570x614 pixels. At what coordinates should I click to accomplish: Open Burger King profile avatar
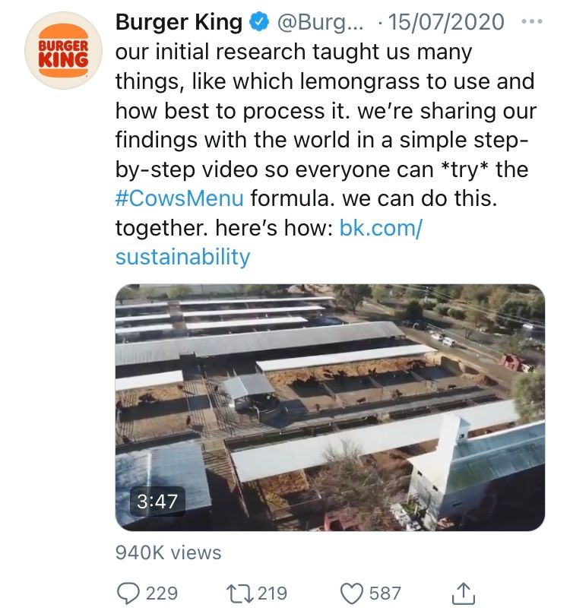click(x=64, y=50)
